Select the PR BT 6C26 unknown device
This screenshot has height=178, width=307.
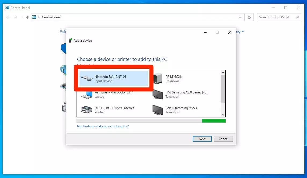point(173,79)
